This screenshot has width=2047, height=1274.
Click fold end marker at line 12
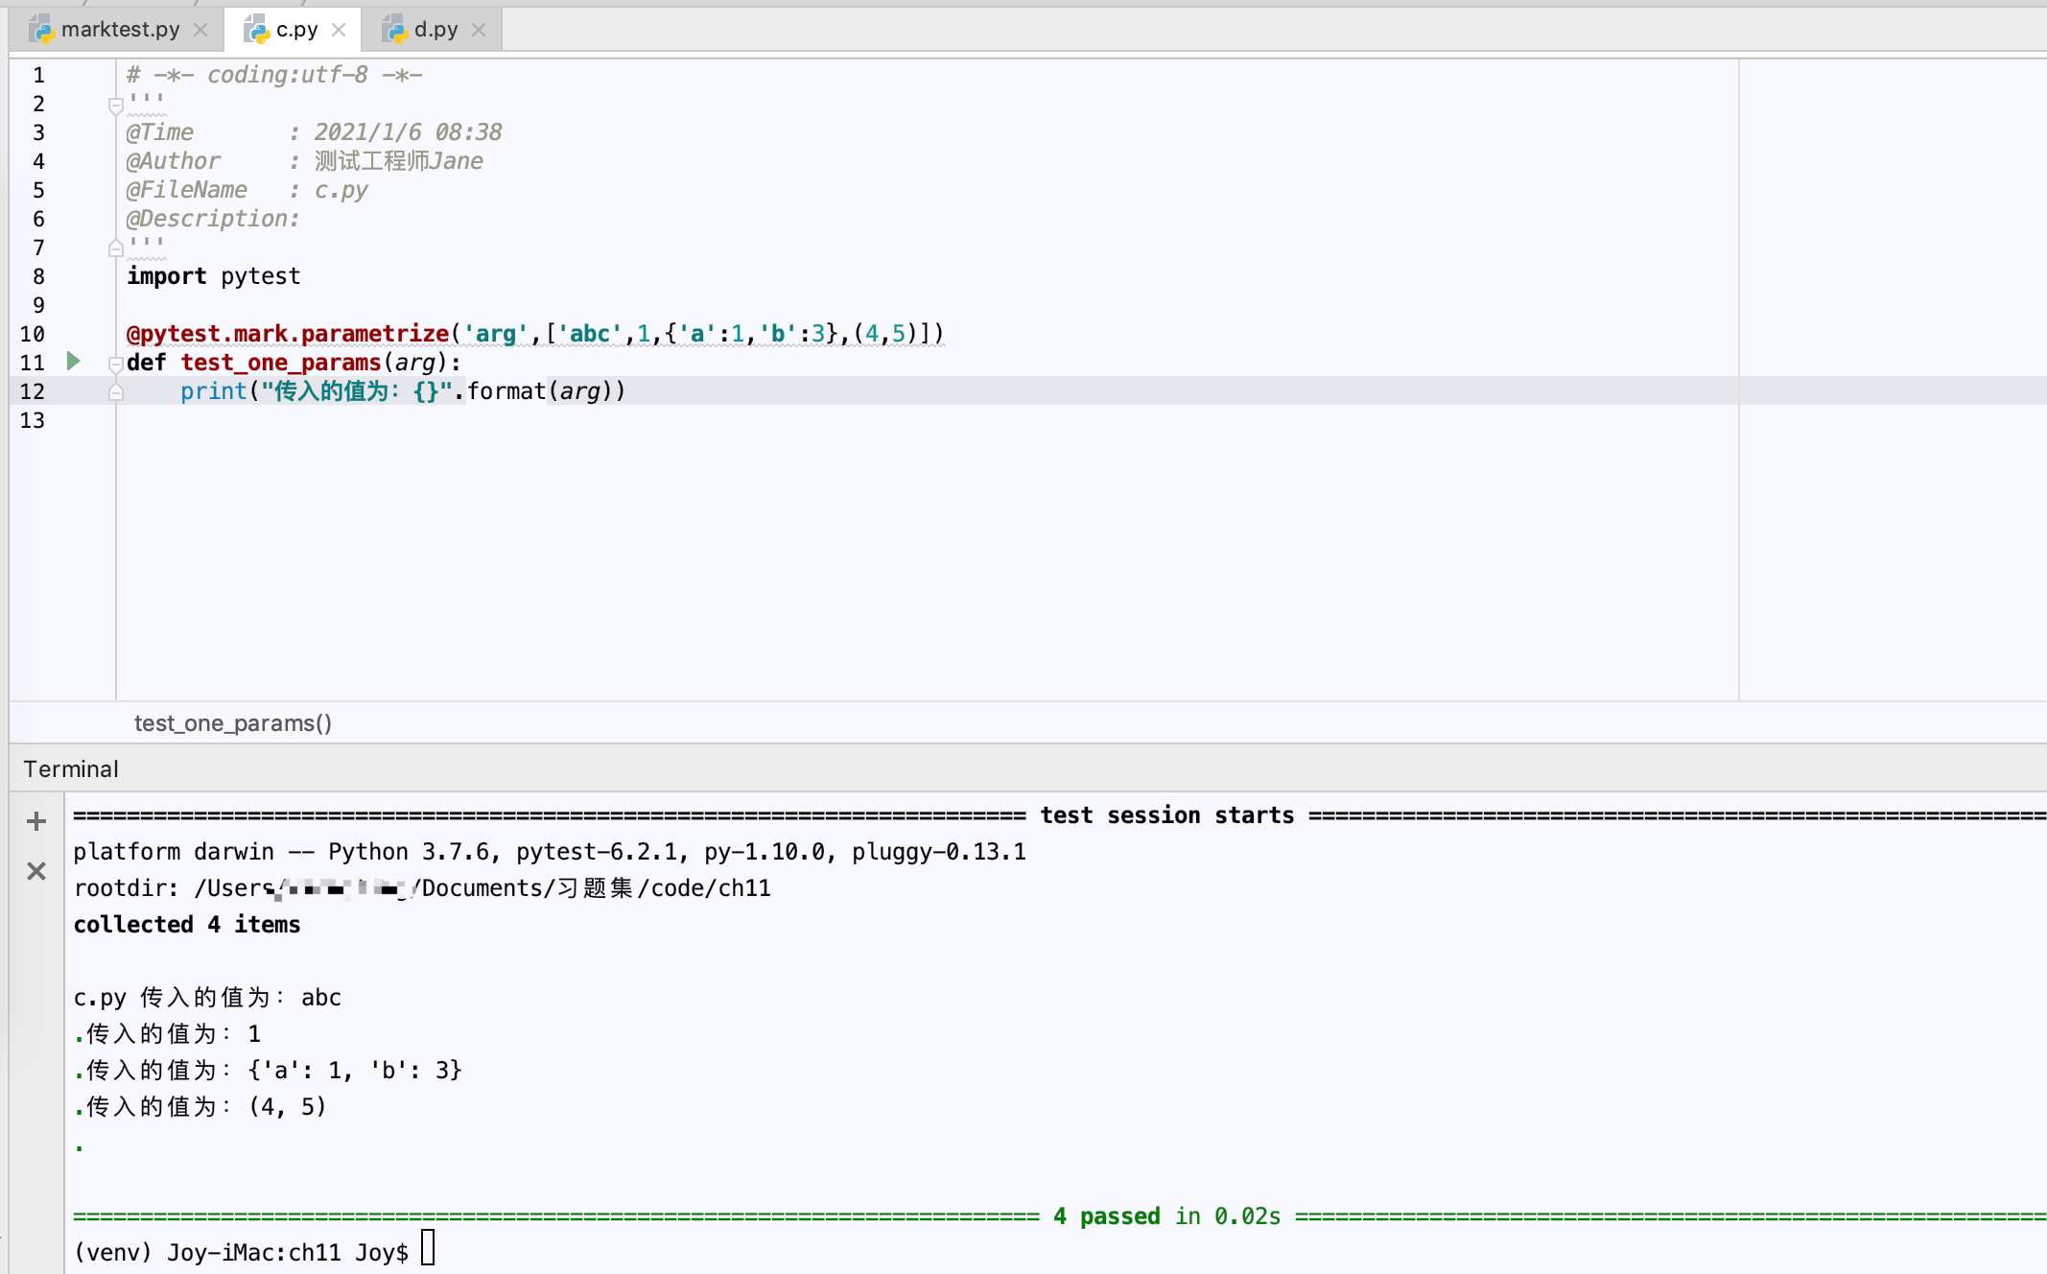tap(115, 392)
